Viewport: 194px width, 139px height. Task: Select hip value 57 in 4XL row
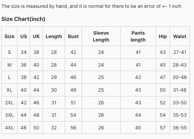tap(163, 128)
